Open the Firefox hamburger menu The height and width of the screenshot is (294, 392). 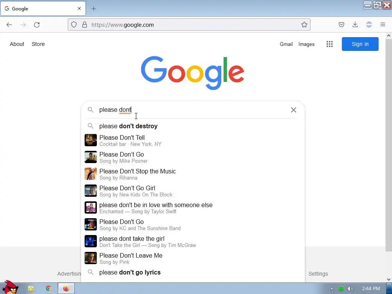[383, 24]
